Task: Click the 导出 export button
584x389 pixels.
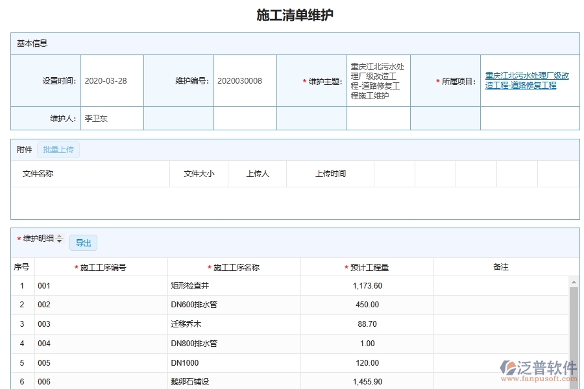Action: tap(82, 242)
